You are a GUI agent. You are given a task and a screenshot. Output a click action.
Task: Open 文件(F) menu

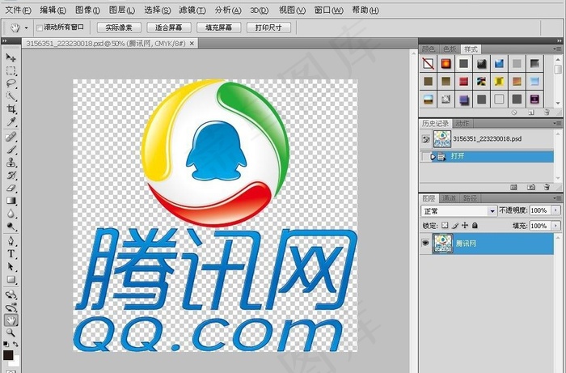pos(18,10)
